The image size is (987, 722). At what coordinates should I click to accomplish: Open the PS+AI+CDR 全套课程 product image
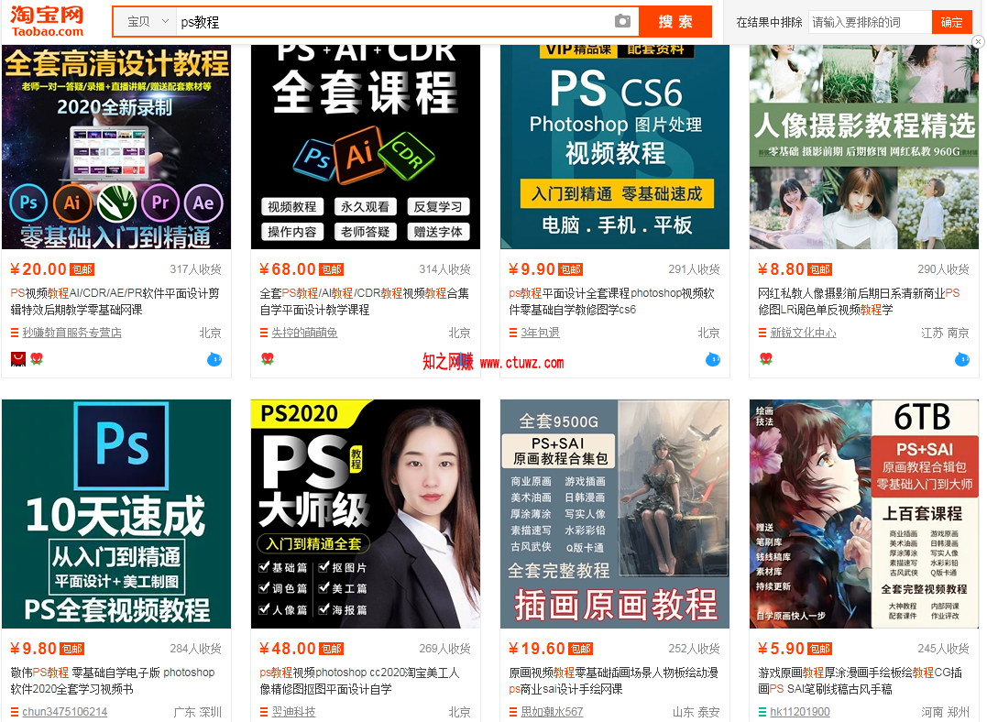(x=366, y=148)
